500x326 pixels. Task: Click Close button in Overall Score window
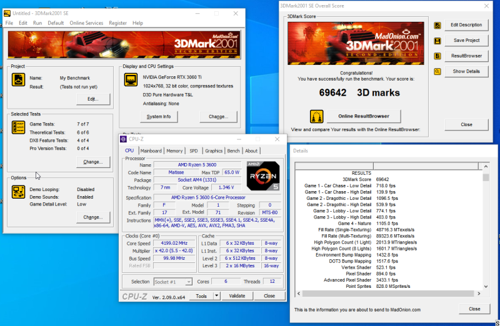pyautogui.click(x=466, y=125)
